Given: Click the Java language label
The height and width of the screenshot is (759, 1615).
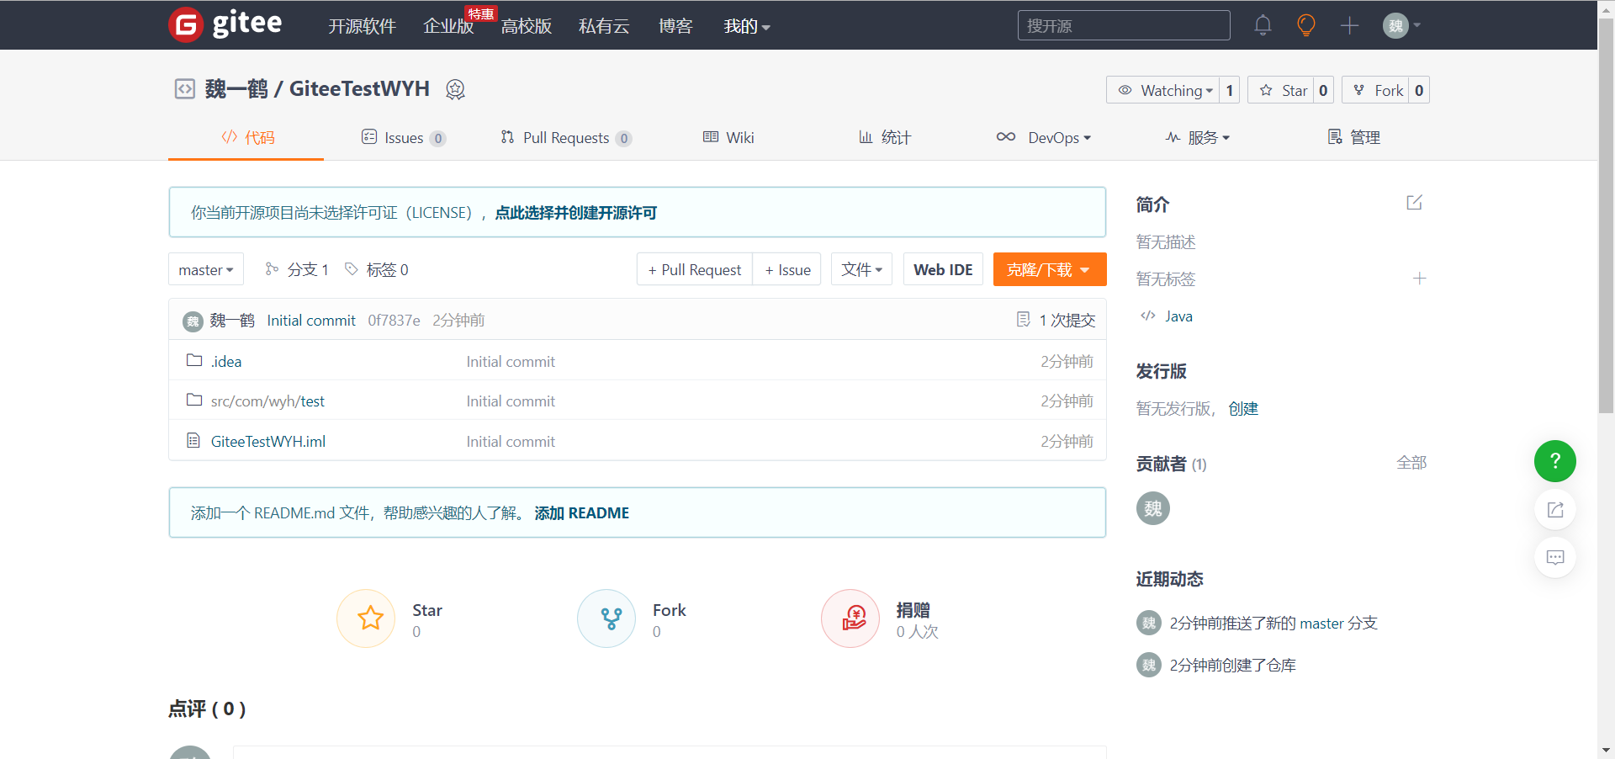Looking at the screenshot, I should [x=1178, y=316].
